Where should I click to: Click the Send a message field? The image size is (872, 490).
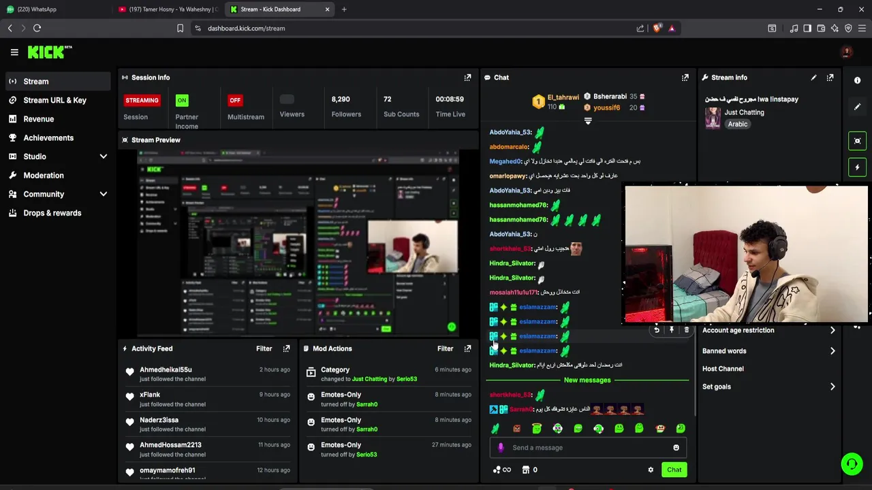[587, 448]
